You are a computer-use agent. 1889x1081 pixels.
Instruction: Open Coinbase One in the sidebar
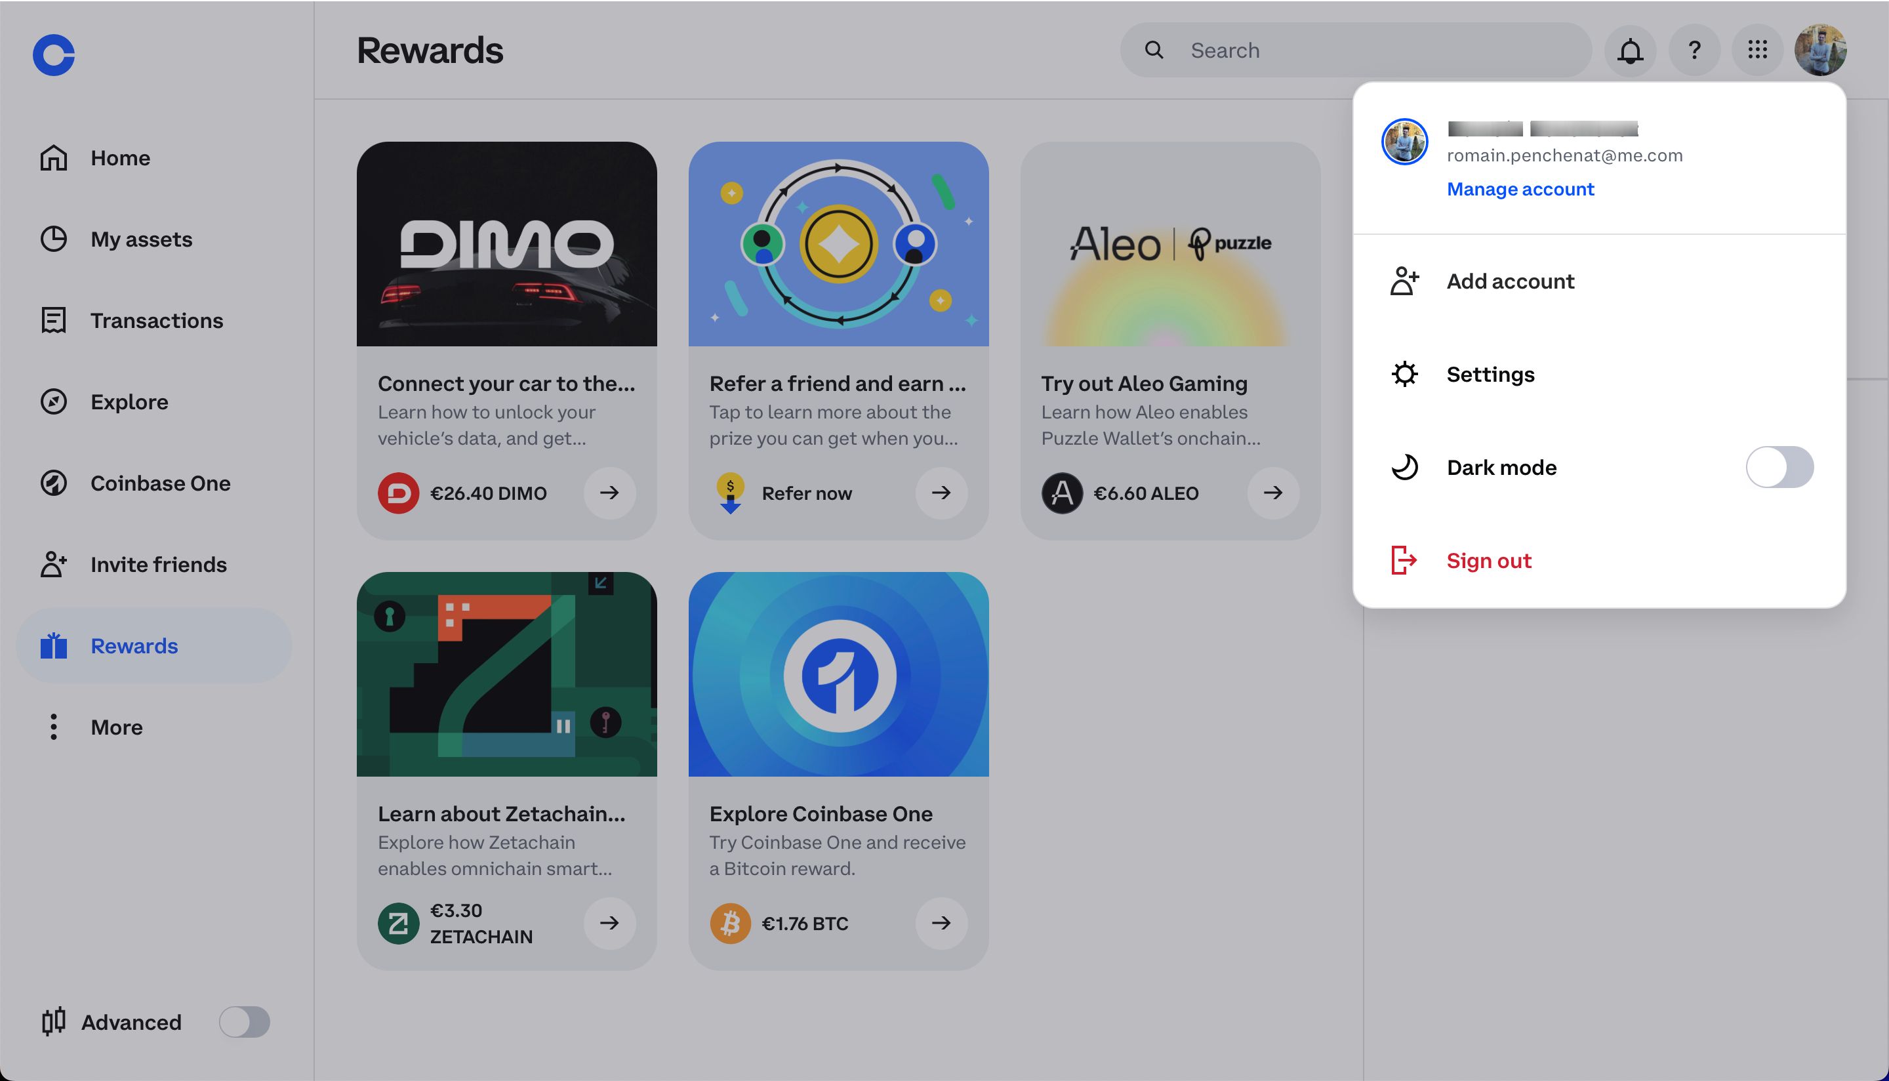[153, 483]
